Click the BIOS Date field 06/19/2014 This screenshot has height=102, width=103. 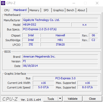point(60,66)
